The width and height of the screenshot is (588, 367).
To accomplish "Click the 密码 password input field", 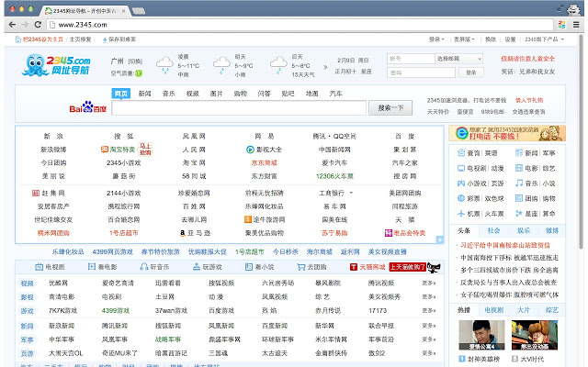I will pos(421,72).
